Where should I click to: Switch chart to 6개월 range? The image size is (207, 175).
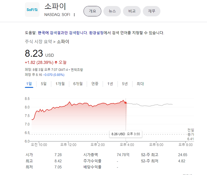tap(78, 84)
